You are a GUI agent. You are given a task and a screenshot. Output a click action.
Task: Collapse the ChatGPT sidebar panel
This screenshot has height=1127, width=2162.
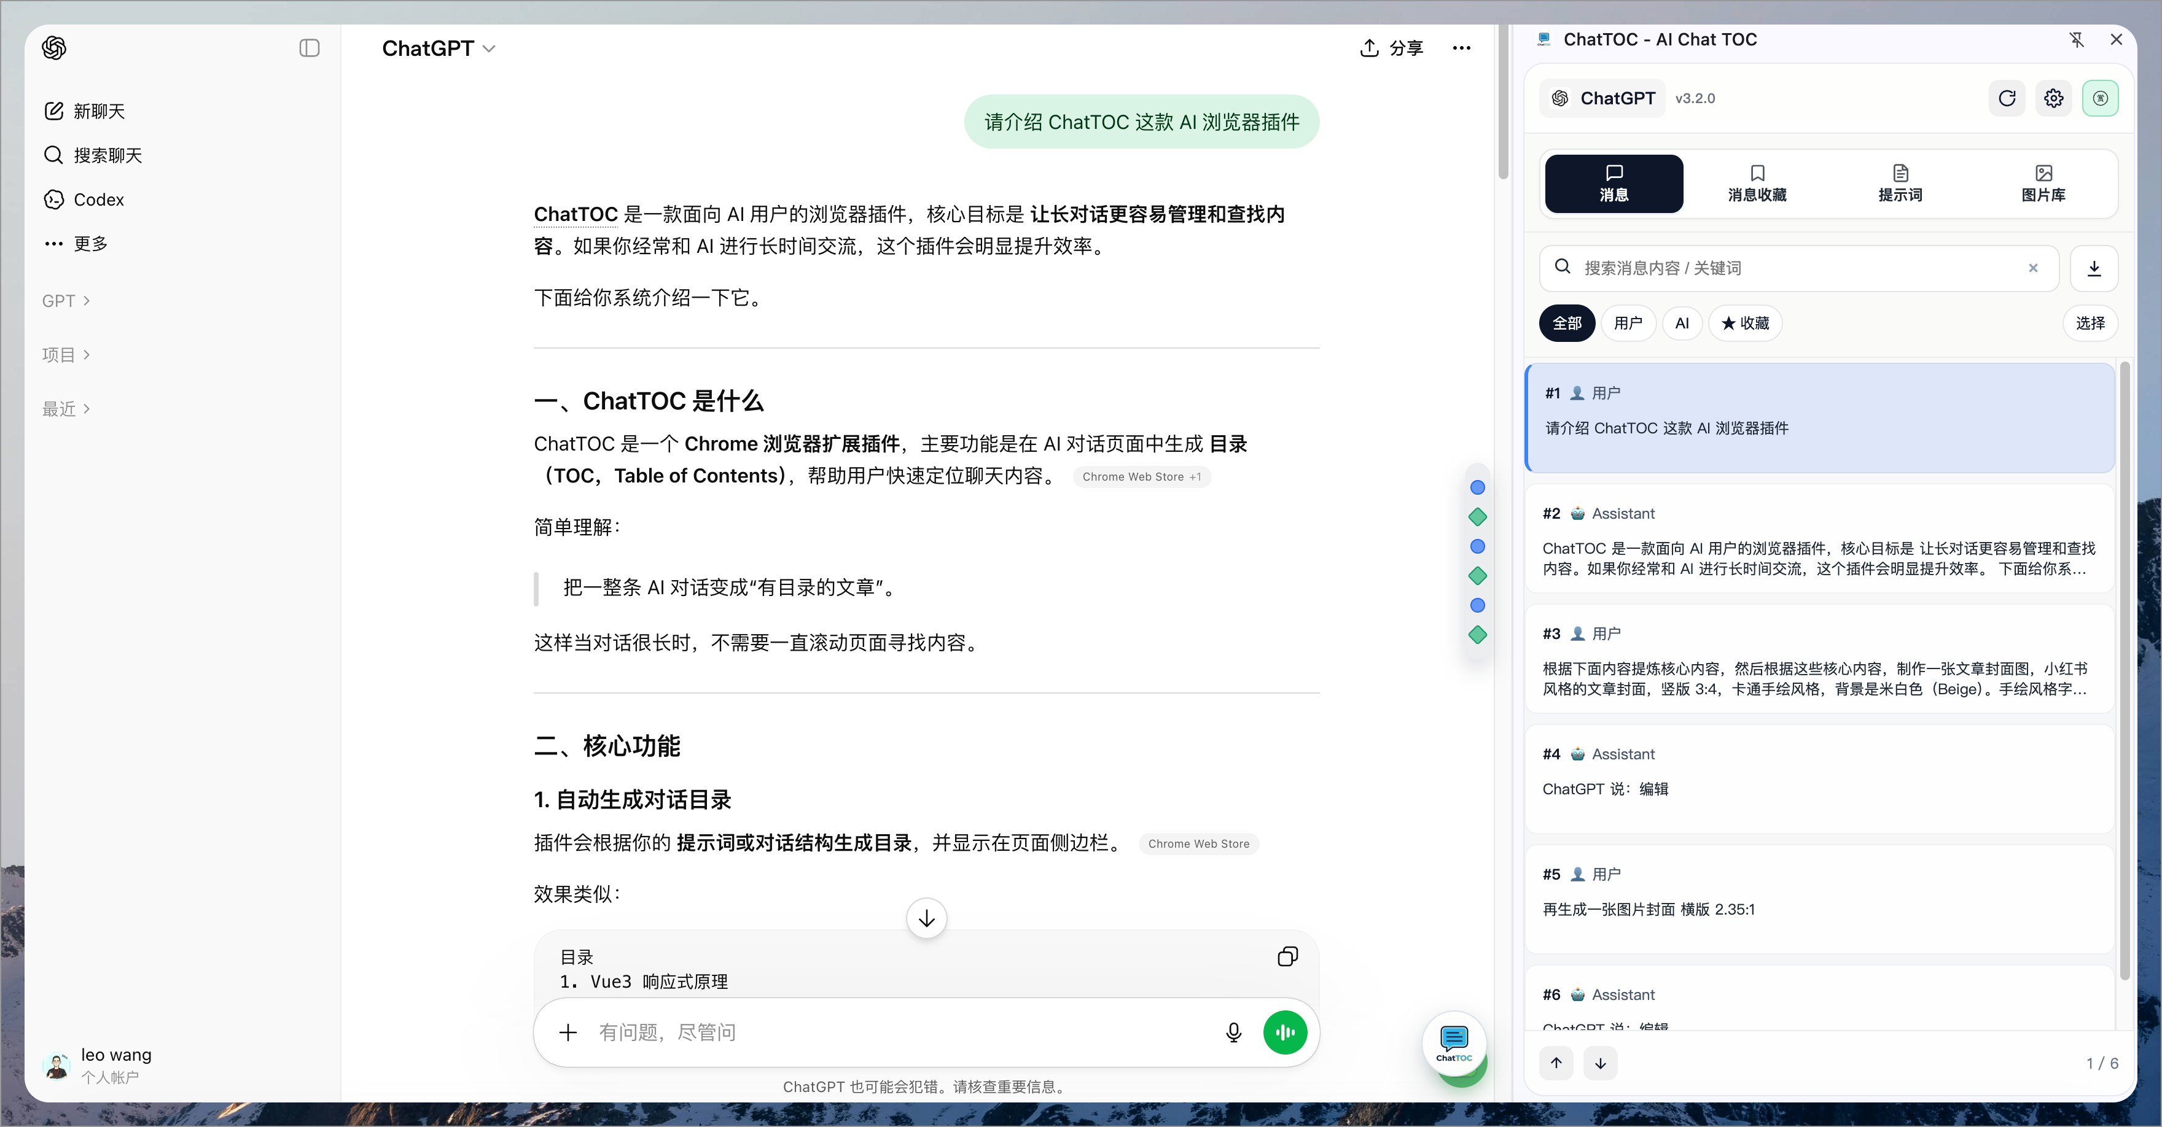coord(310,48)
